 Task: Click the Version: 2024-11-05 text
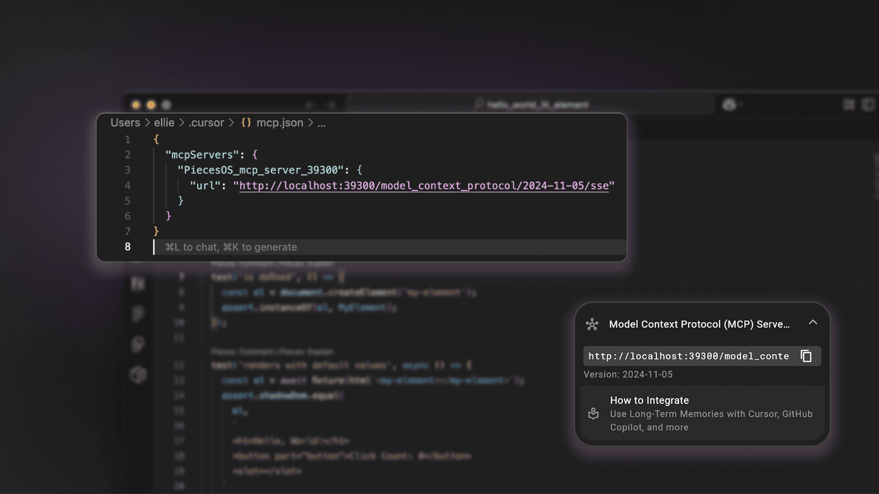[x=628, y=374]
